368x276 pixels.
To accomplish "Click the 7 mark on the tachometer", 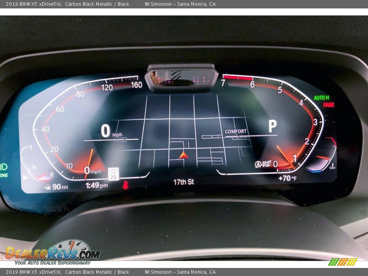I will 223,83.
